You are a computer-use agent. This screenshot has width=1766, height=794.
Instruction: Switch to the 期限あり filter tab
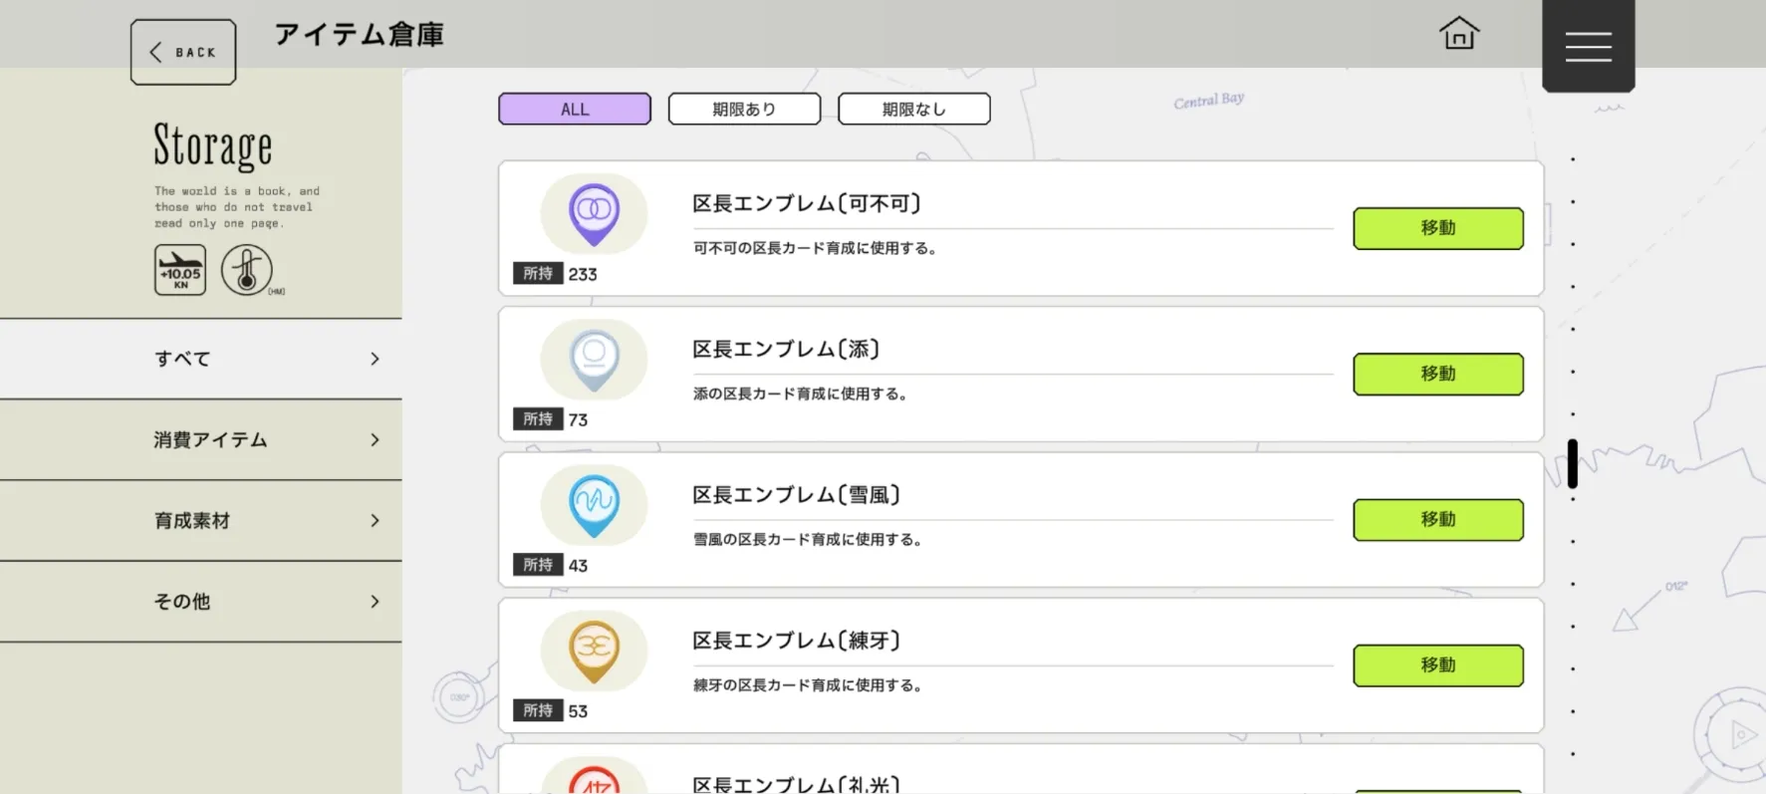[x=744, y=109]
